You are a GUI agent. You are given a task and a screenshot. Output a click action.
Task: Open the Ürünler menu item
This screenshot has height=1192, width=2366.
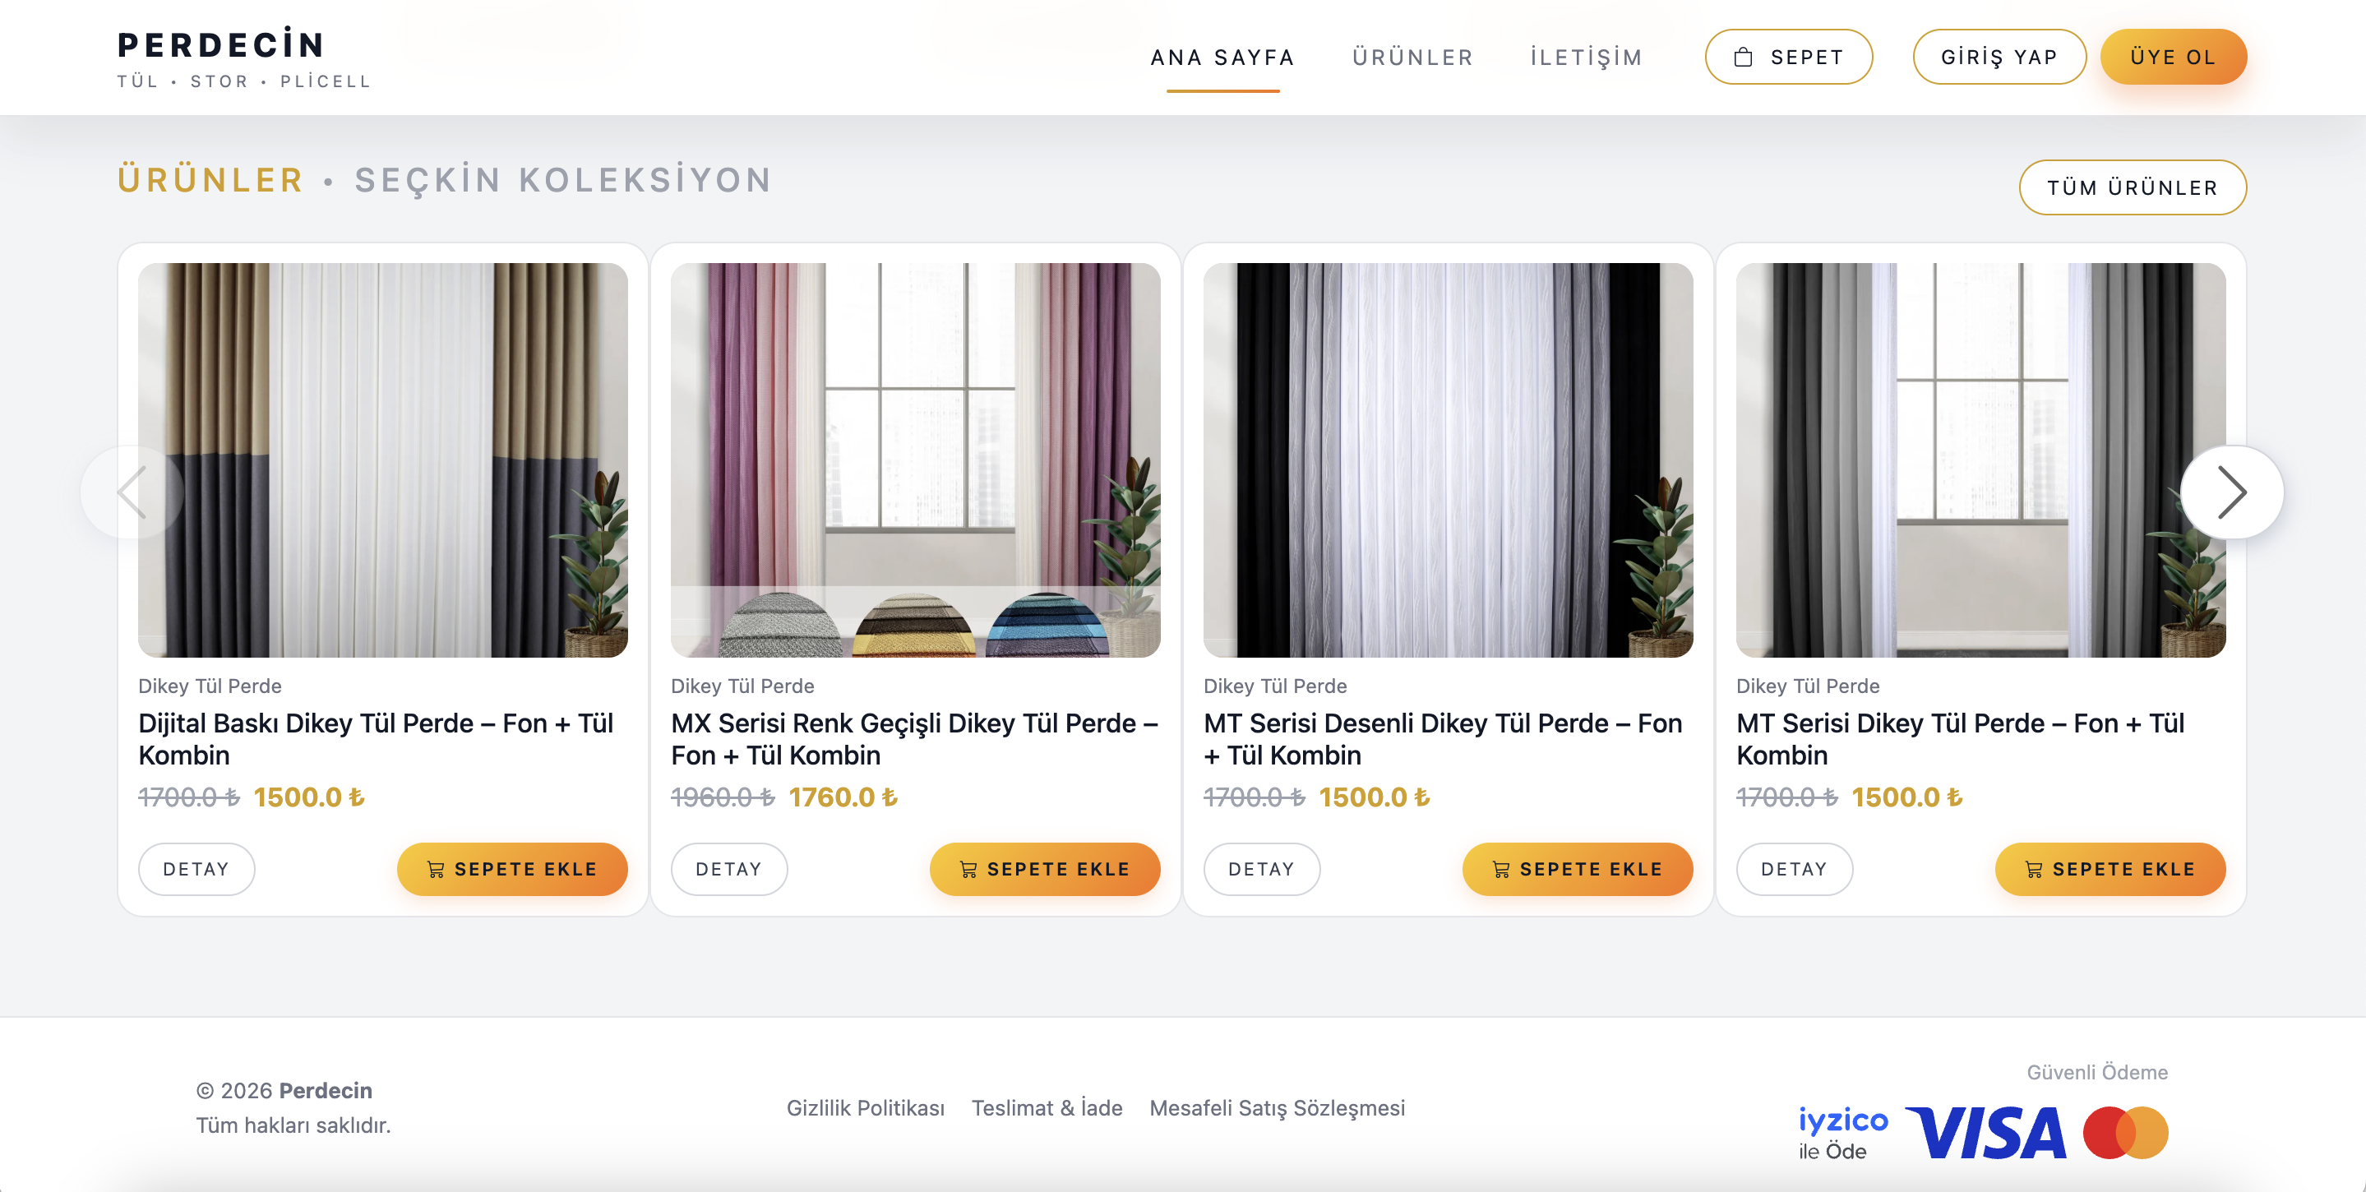1412,57
